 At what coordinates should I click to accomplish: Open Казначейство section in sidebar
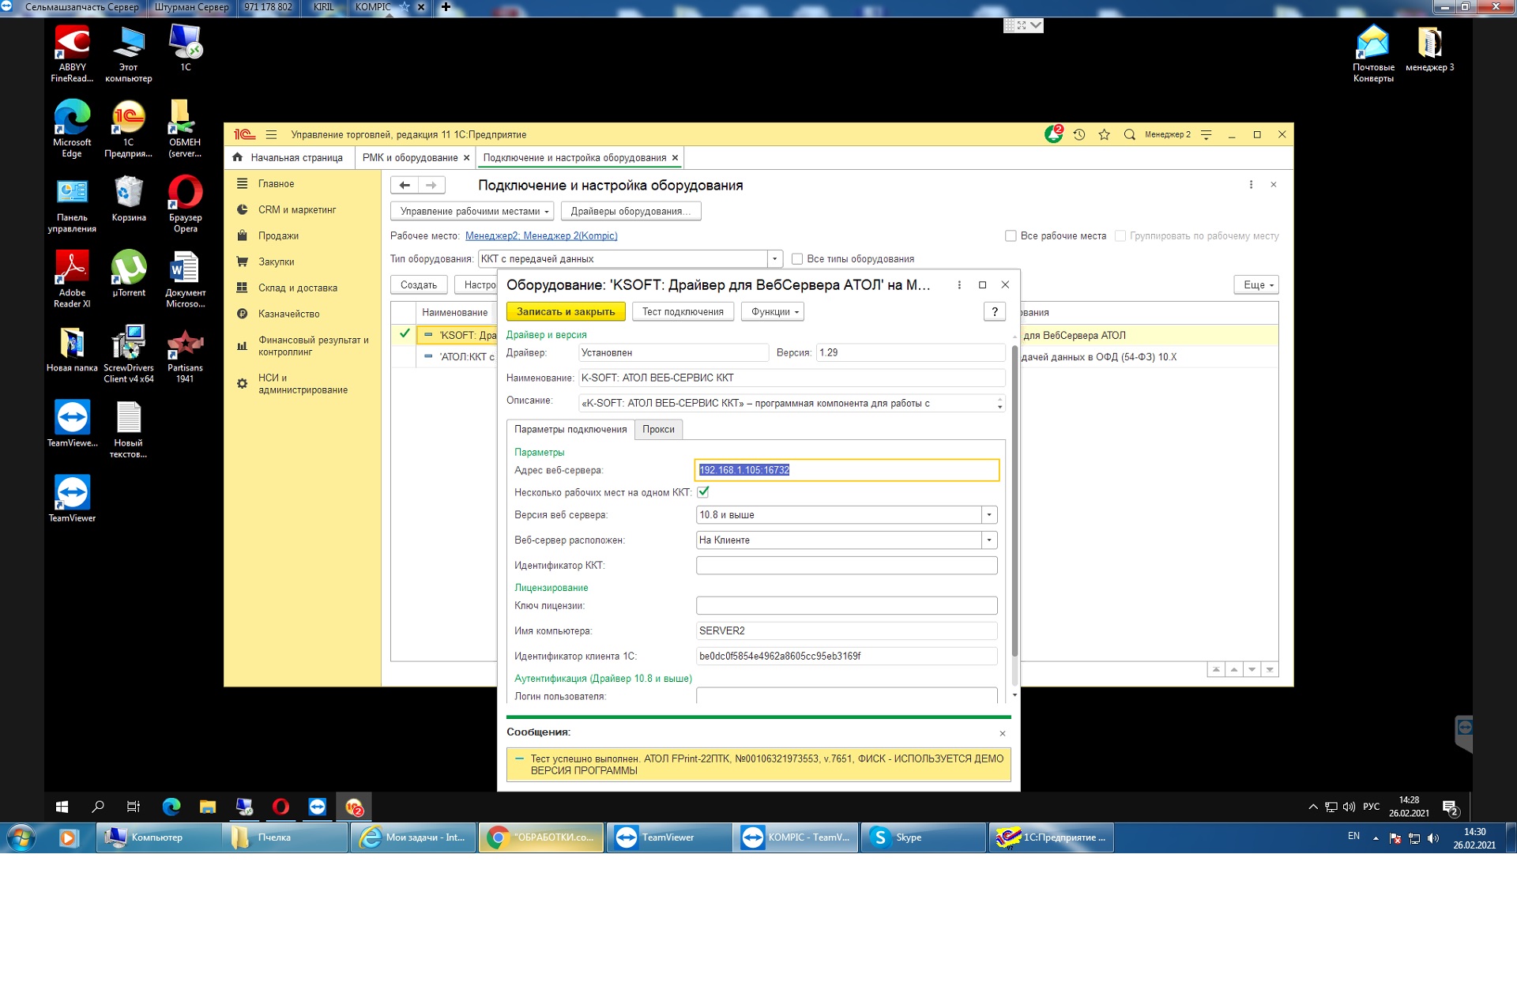pos(288,314)
